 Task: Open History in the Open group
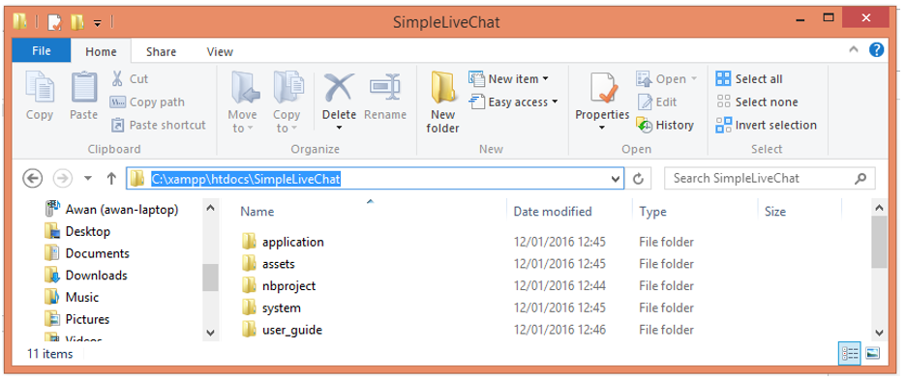click(665, 125)
